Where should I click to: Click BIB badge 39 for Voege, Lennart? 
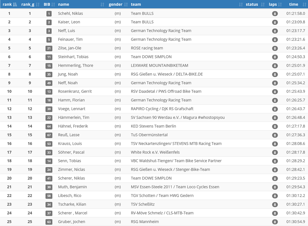click(x=49, y=109)
